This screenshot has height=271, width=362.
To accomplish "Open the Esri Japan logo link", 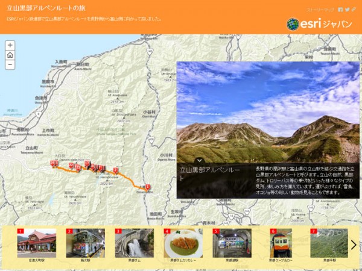I will [320, 24].
